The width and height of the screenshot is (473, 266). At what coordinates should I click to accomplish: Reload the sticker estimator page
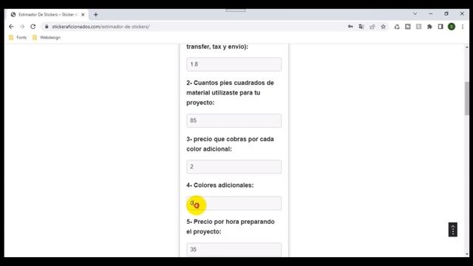(x=33, y=27)
